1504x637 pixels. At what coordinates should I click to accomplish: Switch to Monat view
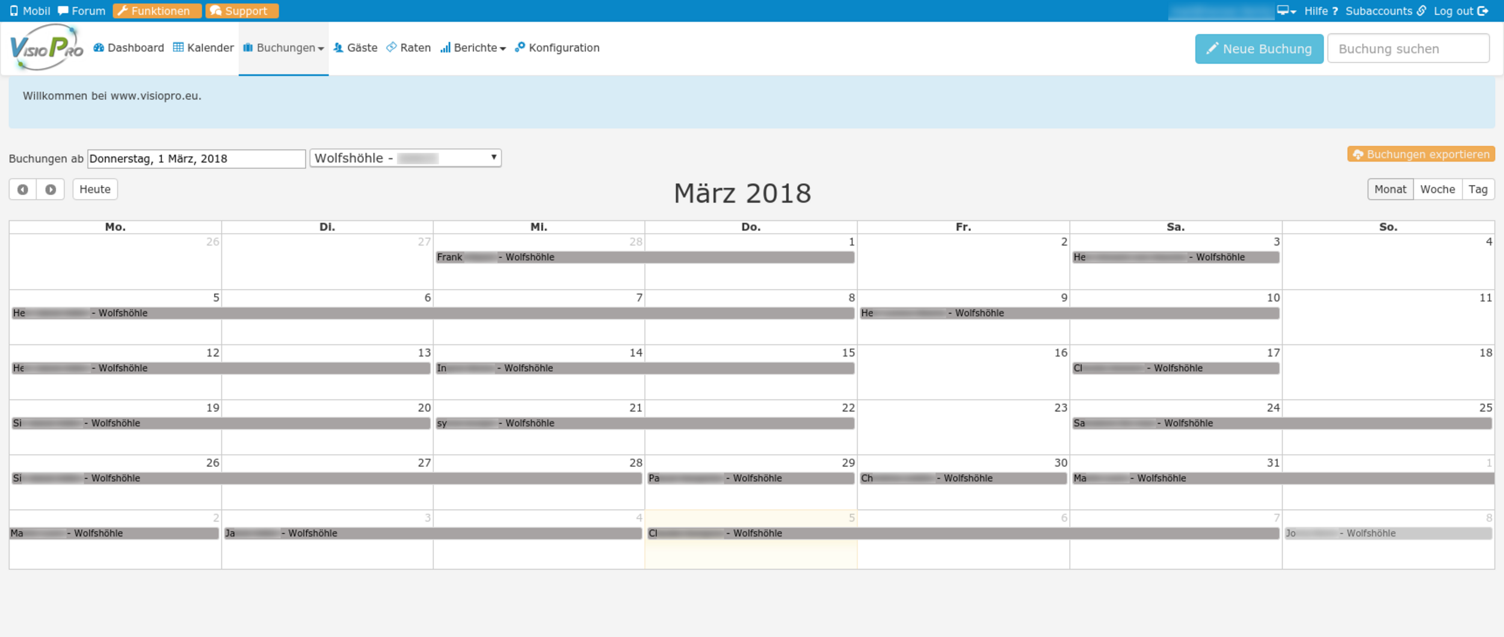tap(1390, 189)
